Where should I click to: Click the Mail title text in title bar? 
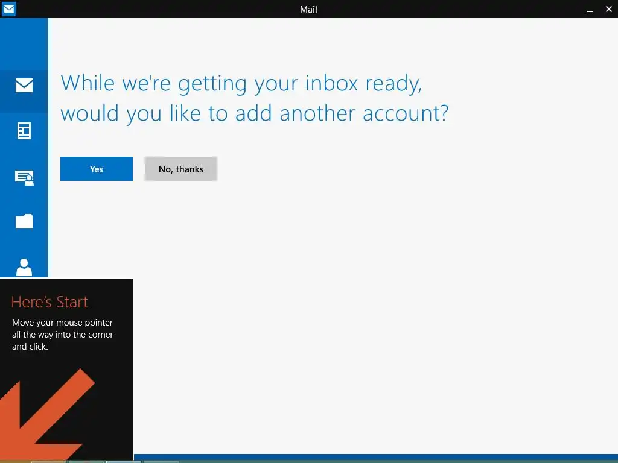pos(308,10)
